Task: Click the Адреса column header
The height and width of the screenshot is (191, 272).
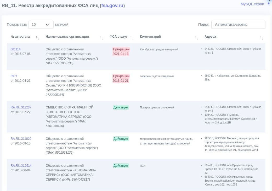Action: (x=210, y=37)
